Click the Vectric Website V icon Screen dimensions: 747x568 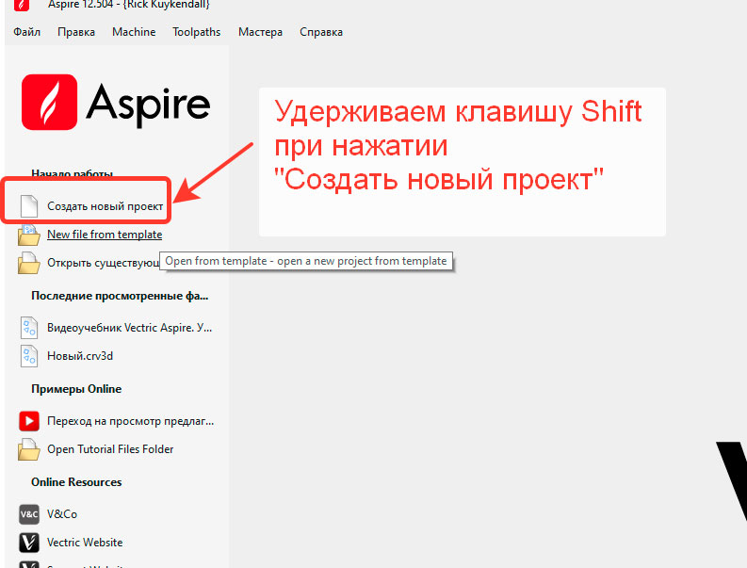point(29,543)
